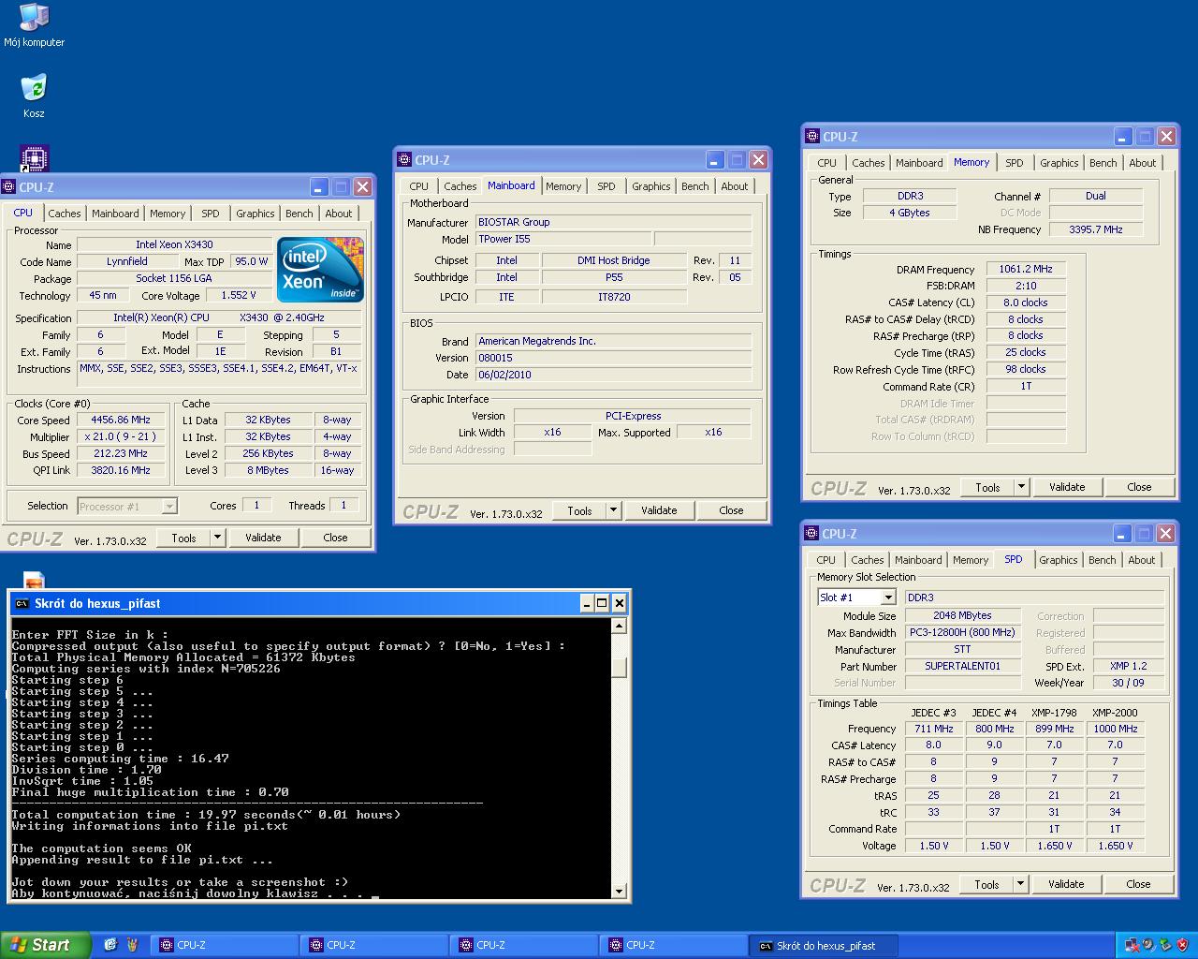Click the Max Bandwidth value PC3-12800H
Viewport: 1198px width, 959px height.
click(x=962, y=632)
